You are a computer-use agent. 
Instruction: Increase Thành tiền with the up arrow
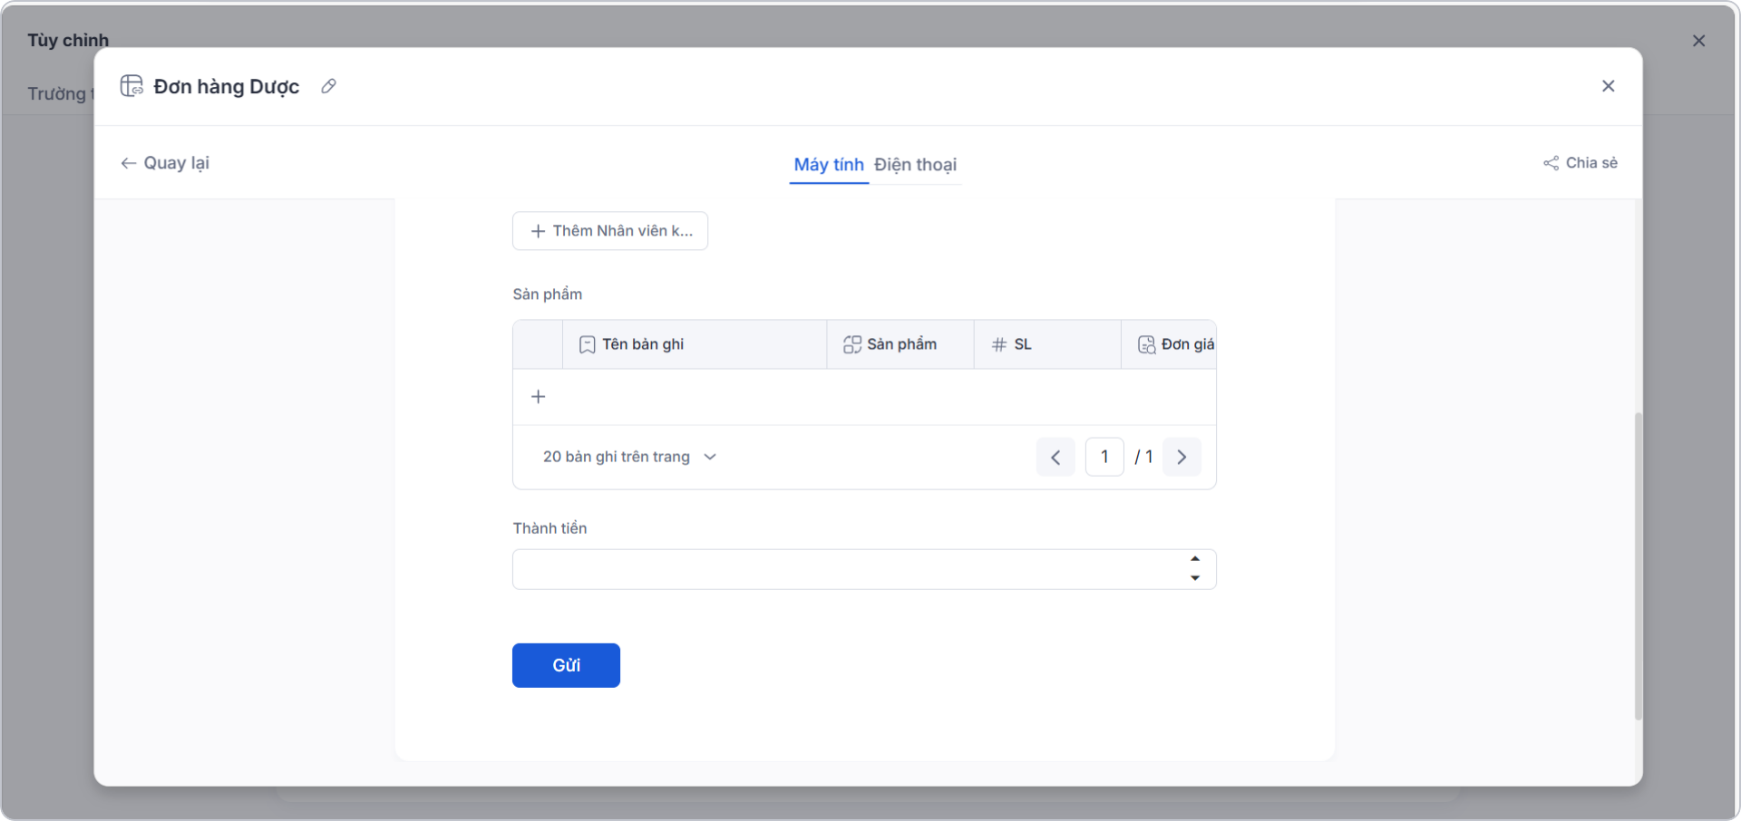(1195, 559)
